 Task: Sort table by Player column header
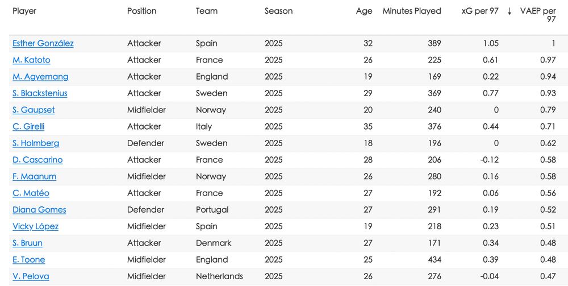pos(24,11)
